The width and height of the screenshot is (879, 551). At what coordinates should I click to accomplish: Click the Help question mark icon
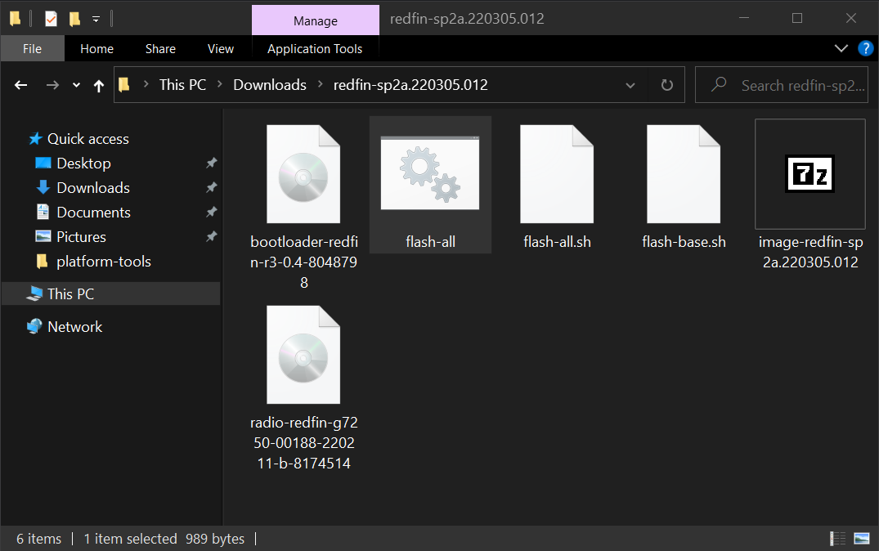[866, 48]
